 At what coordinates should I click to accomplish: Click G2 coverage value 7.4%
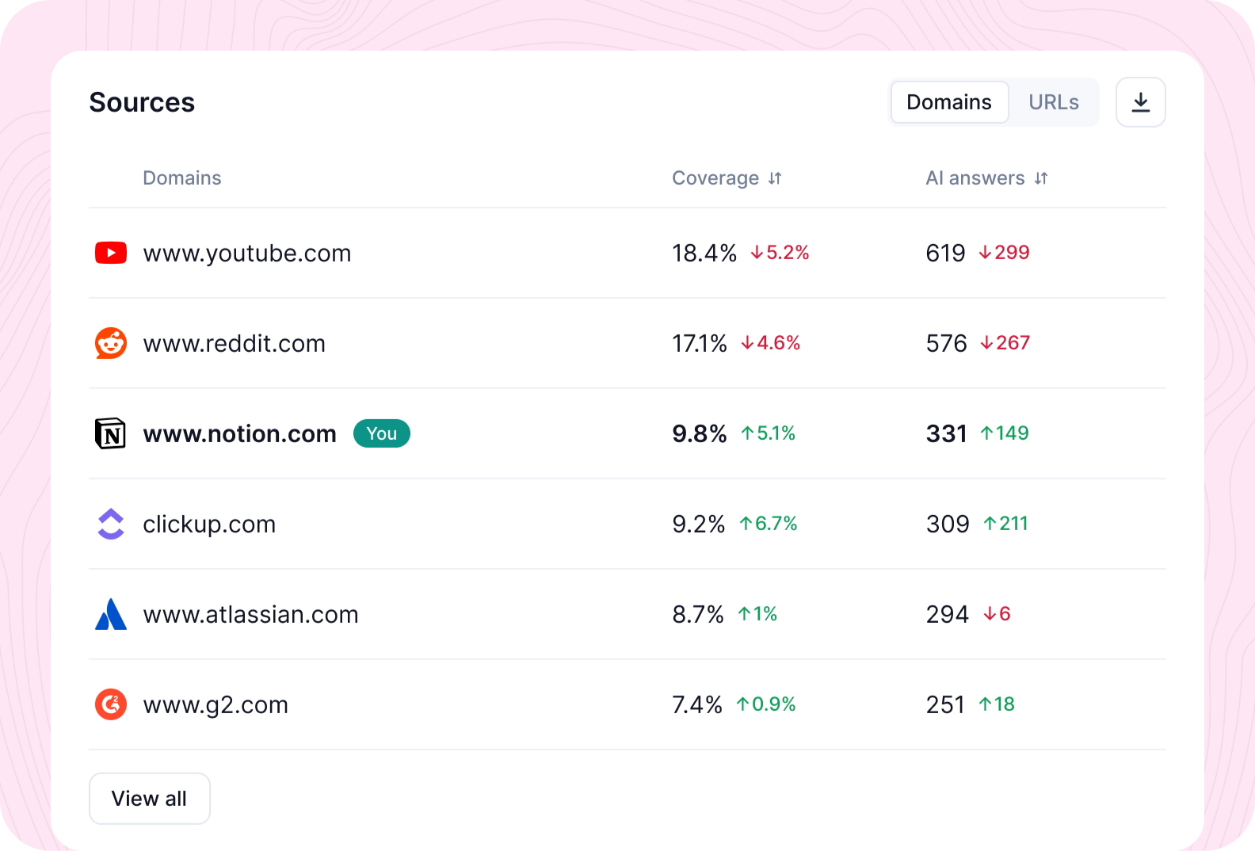pos(697,704)
